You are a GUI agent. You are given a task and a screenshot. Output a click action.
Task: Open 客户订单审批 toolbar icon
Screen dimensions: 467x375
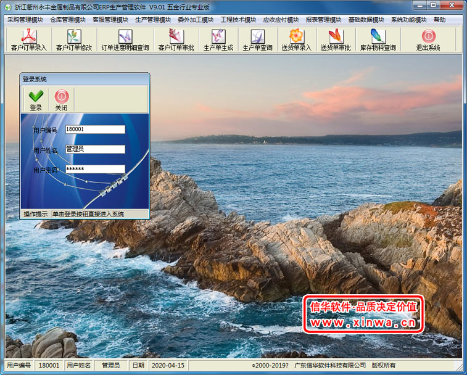click(176, 39)
